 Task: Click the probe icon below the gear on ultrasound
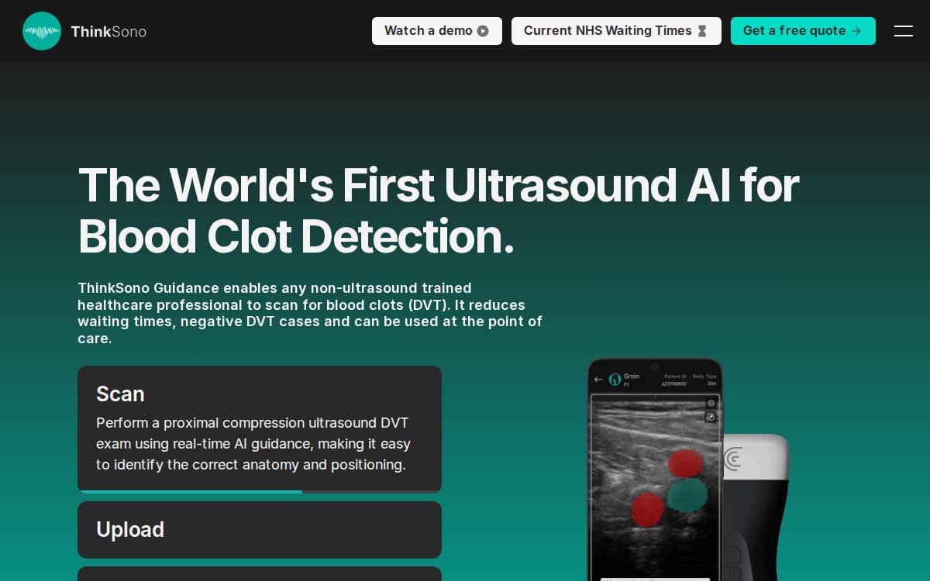click(711, 418)
